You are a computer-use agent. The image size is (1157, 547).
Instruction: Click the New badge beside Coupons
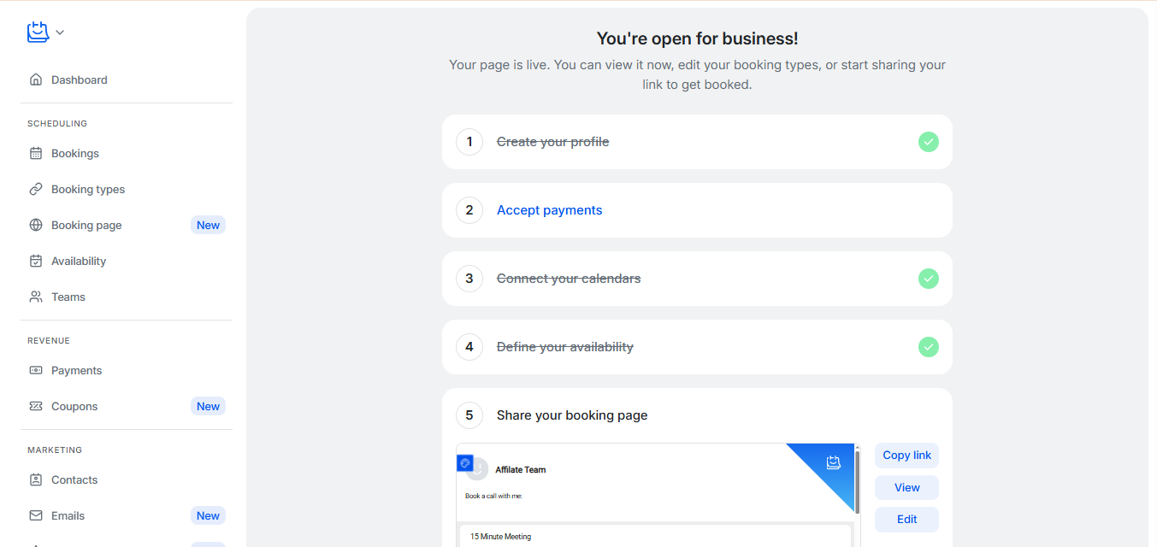(x=208, y=406)
